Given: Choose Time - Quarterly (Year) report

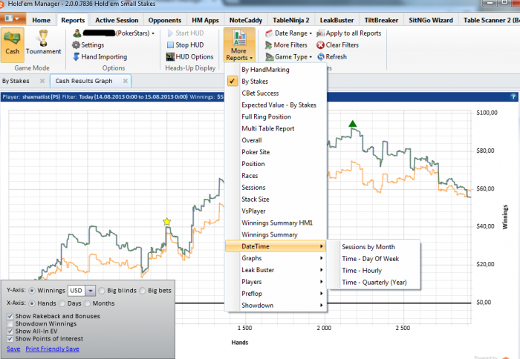Looking at the screenshot, I should (374, 282).
